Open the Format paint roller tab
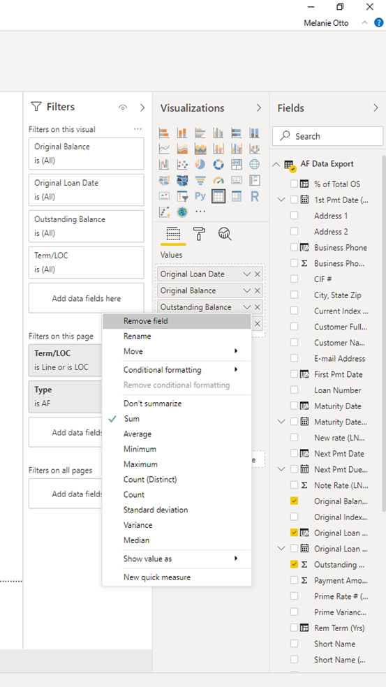The image size is (386, 687). coord(200,234)
